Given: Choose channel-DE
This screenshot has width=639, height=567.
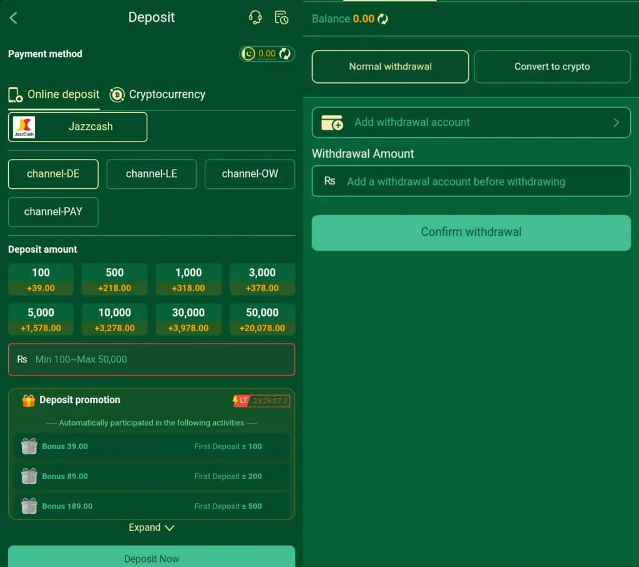Looking at the screenshot, I should pyautogui.click(x=53, y=174).
